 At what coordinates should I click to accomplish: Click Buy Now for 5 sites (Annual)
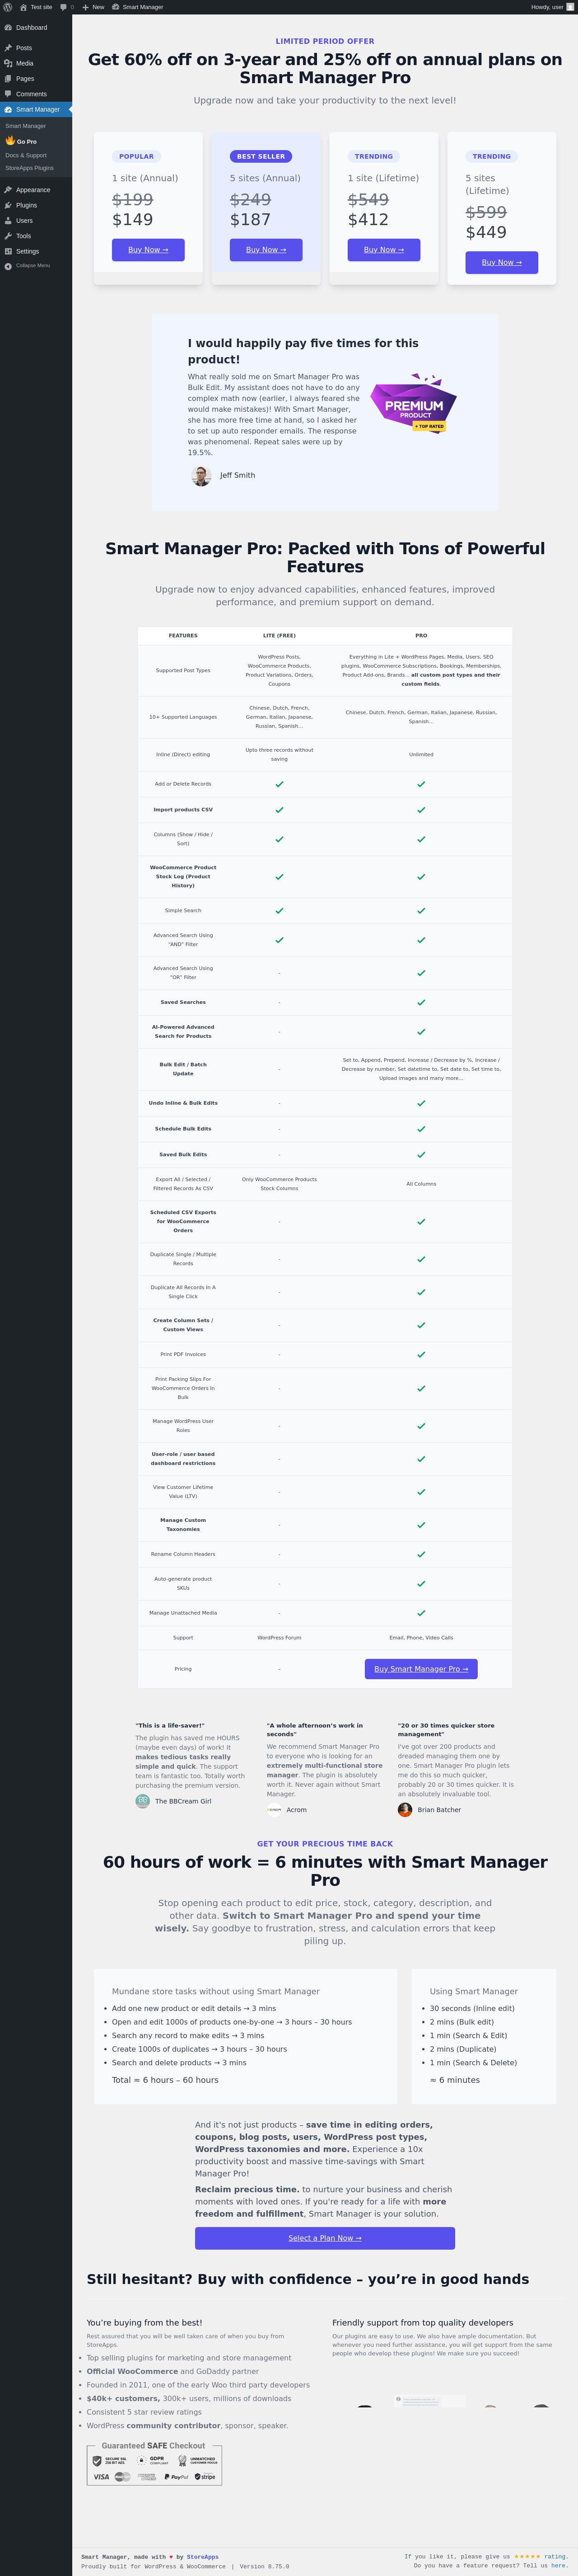point(266,250)
